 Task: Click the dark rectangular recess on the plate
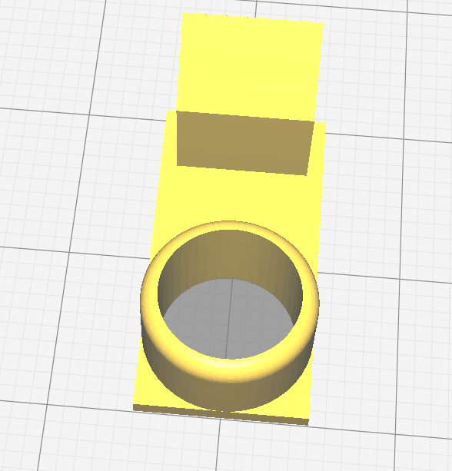tap(245, 143)
